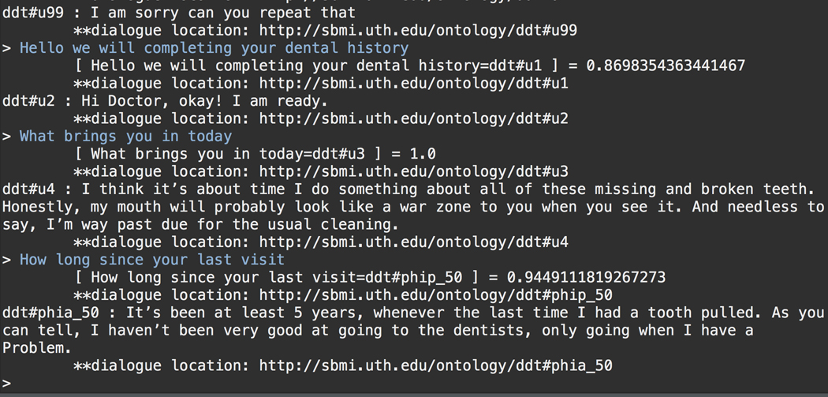This screenshot has width=828, height=397.
Task: Open the ontology URL ending in ddt#u99
Action: point(418,30)
